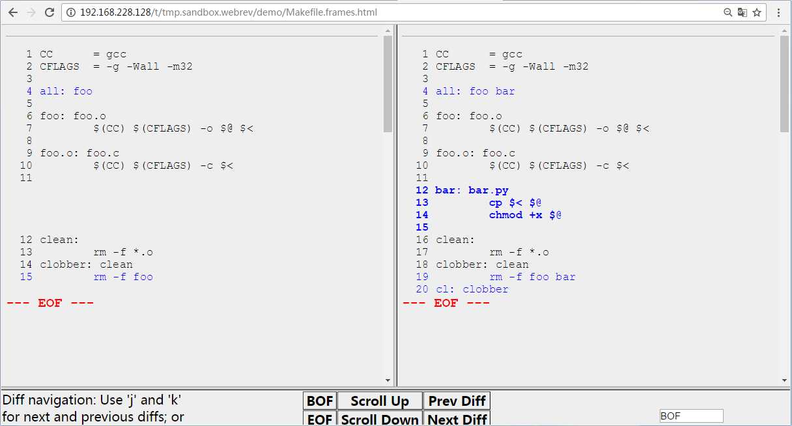Click 'rm -f foo bar' line in right pane
The image size is (792, 426).
pyautogui.click(x=532, y=277)
